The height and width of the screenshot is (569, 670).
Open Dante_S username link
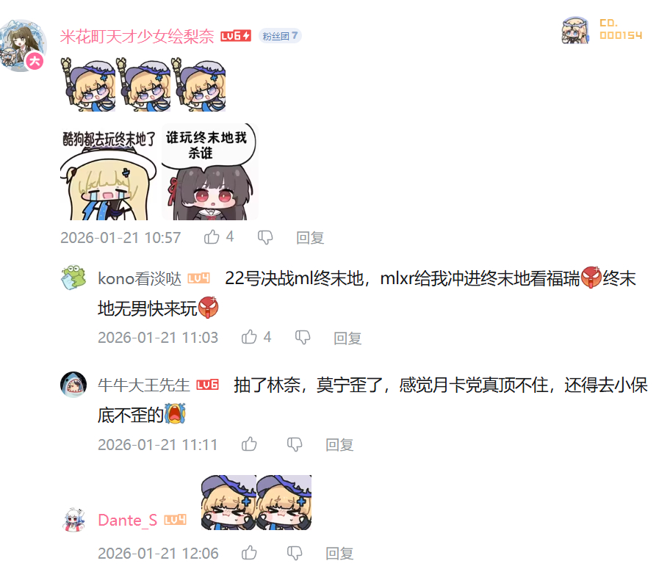coord(127,520)
